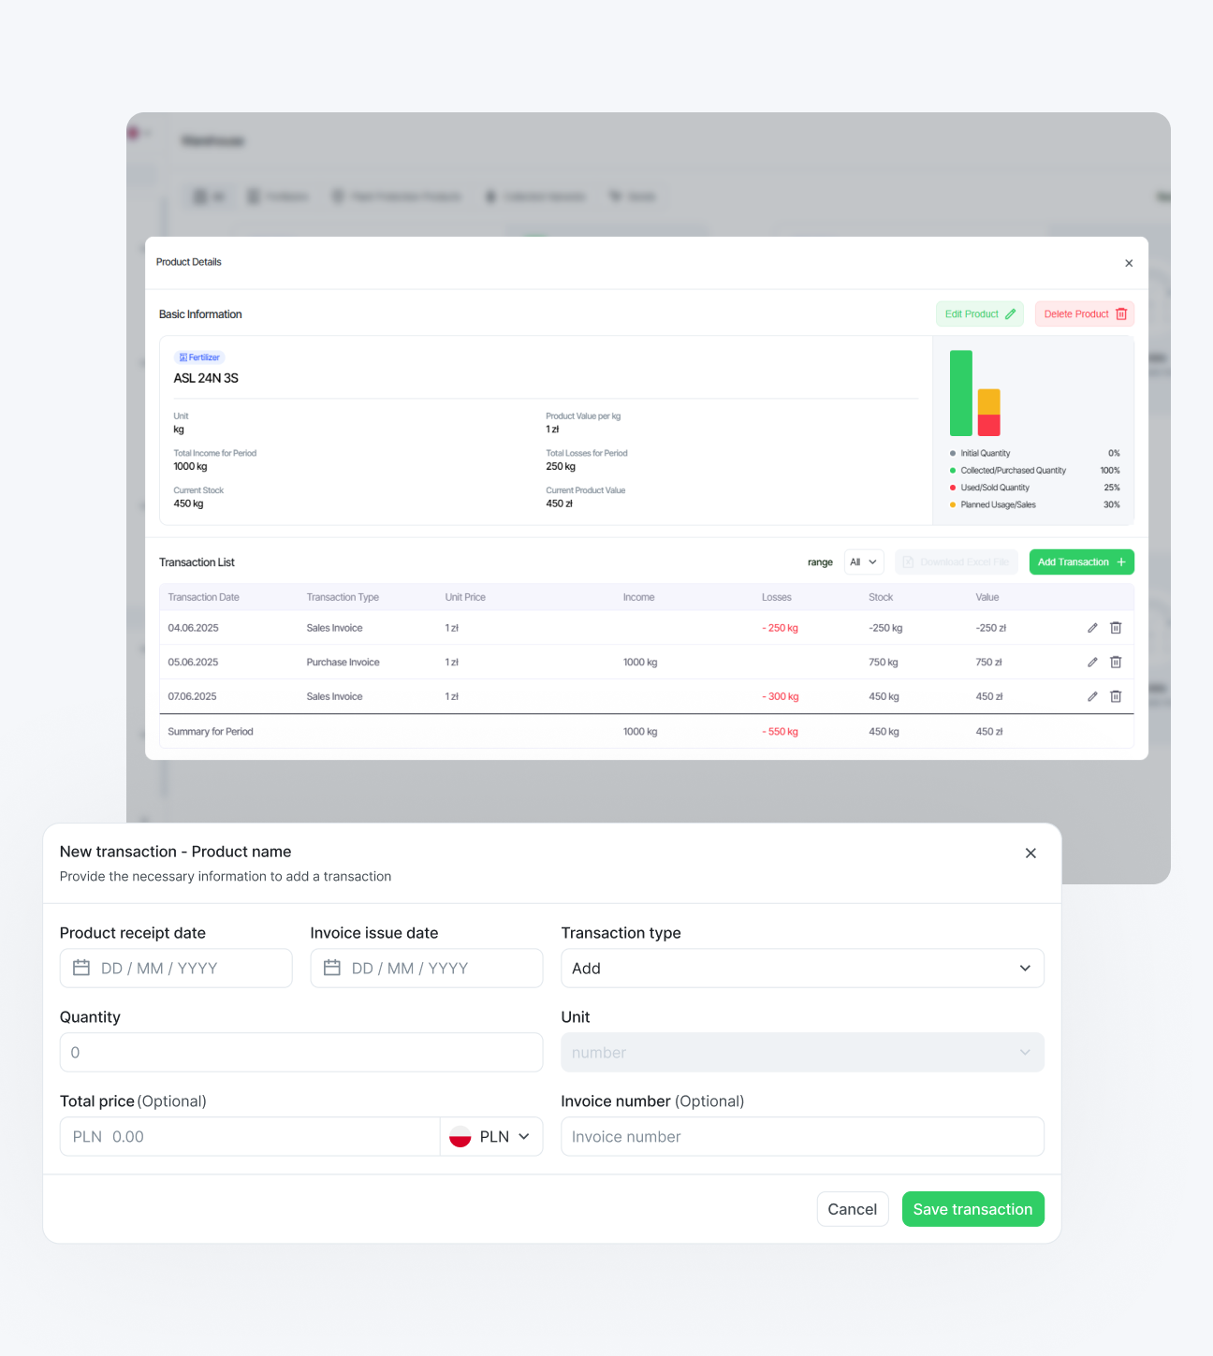The image size is (1213, 1356).
Task: Click the Purchase Invoice type cell
Action: 343,662
